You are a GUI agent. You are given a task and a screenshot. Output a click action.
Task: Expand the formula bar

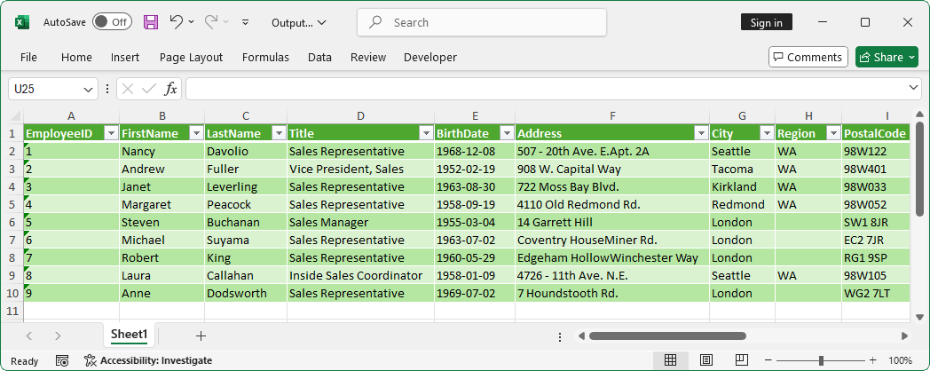(x=914, y=89)
